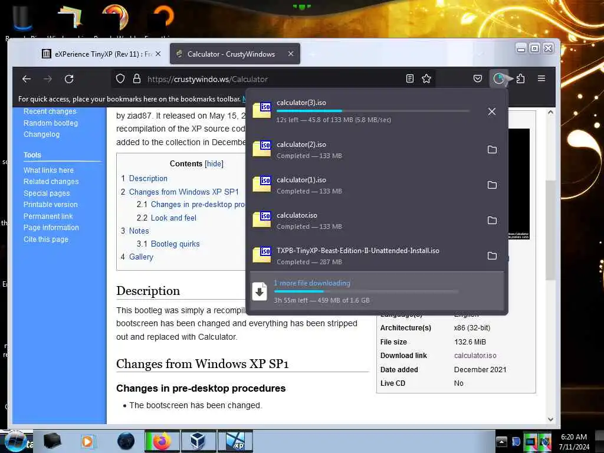Go to Changes from Windows XP SP1
This screenshot has width=604, height=453.
point(184,192)
